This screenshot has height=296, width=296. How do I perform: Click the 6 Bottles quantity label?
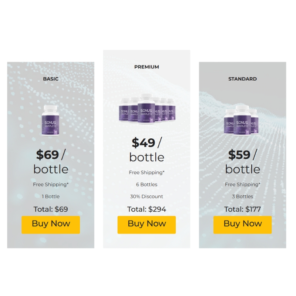coord(147,184)
